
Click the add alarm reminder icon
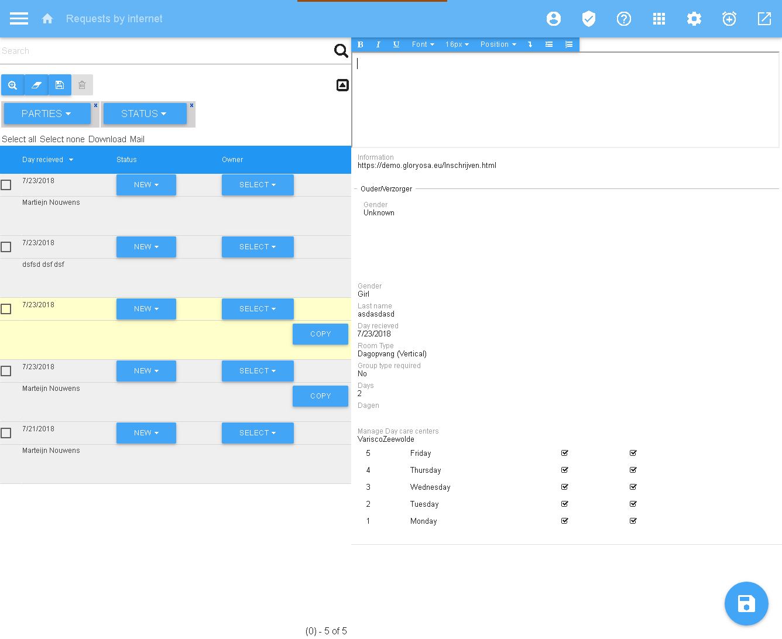(729, 19)
